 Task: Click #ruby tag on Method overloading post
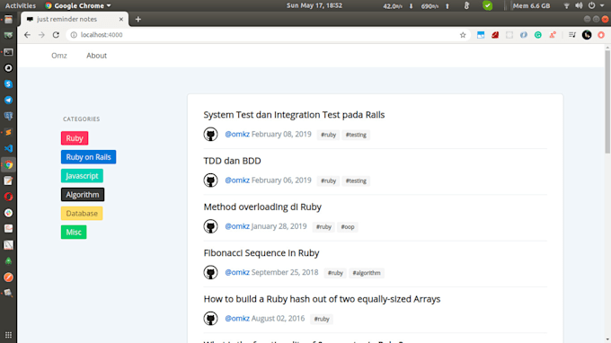(323, 226)
